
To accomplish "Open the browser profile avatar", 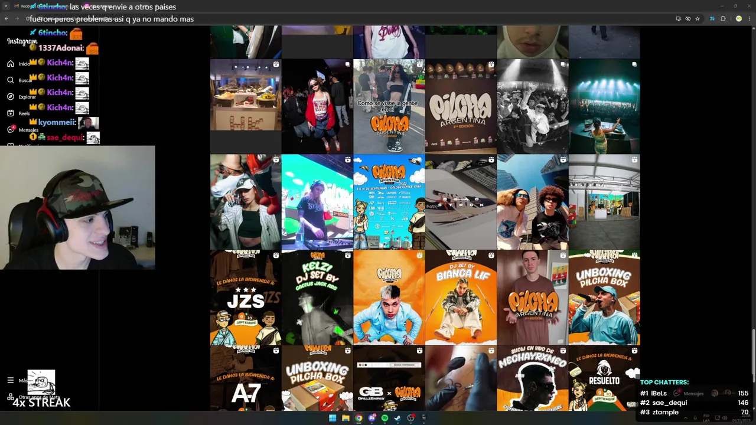I will coord(738,19).
